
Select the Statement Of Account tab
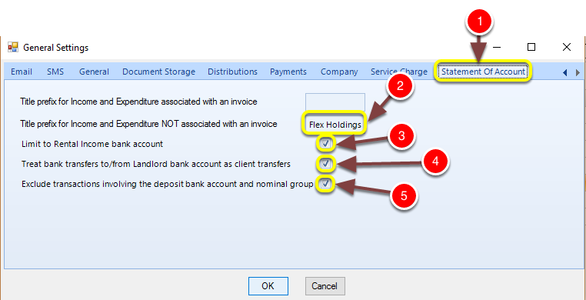pos(483,72)
